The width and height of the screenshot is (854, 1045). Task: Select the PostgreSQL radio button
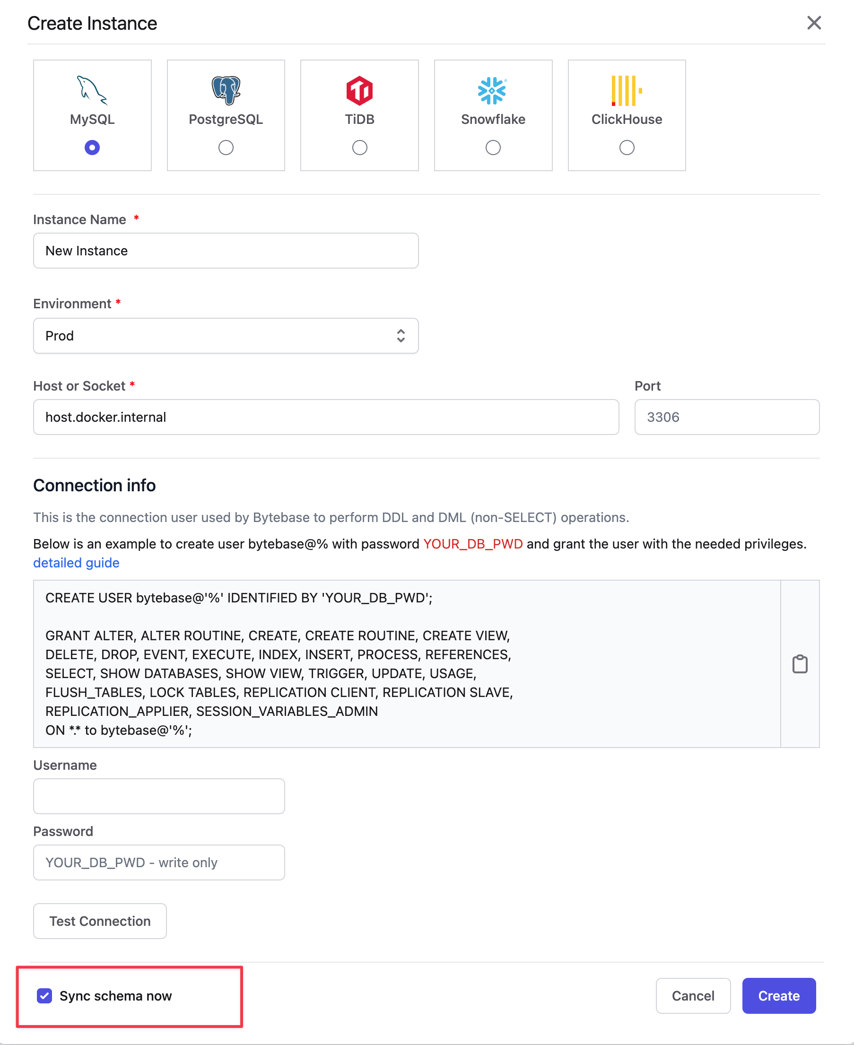click(x=225, y=147)
